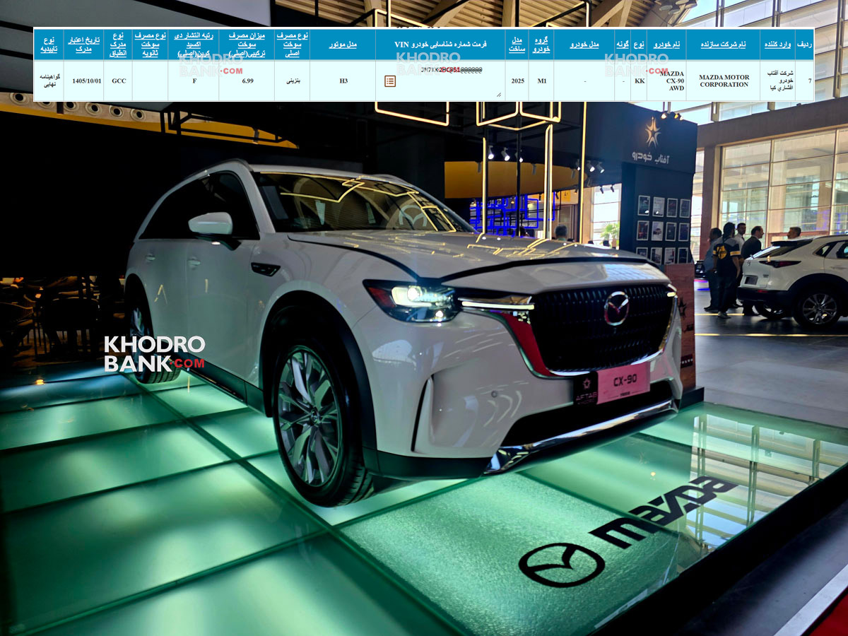
Task: Sort by 'تاریخ اعتبار مدرک' header
Action: (x=83, y=45)
